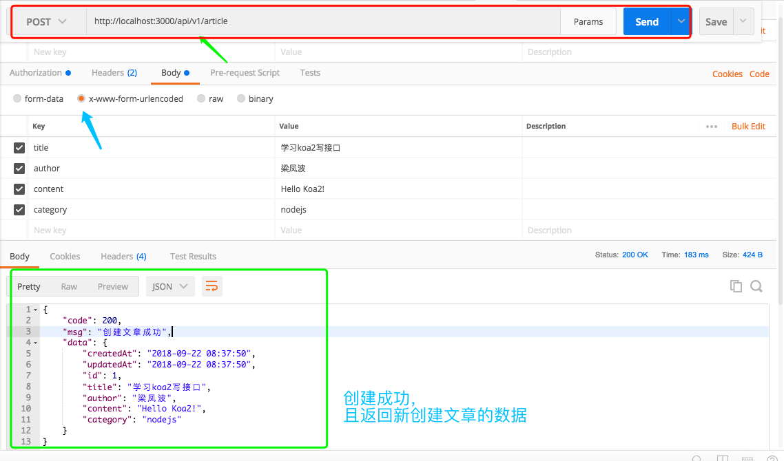Click the "msg" line in response JSON

click(x=117, y=332)
